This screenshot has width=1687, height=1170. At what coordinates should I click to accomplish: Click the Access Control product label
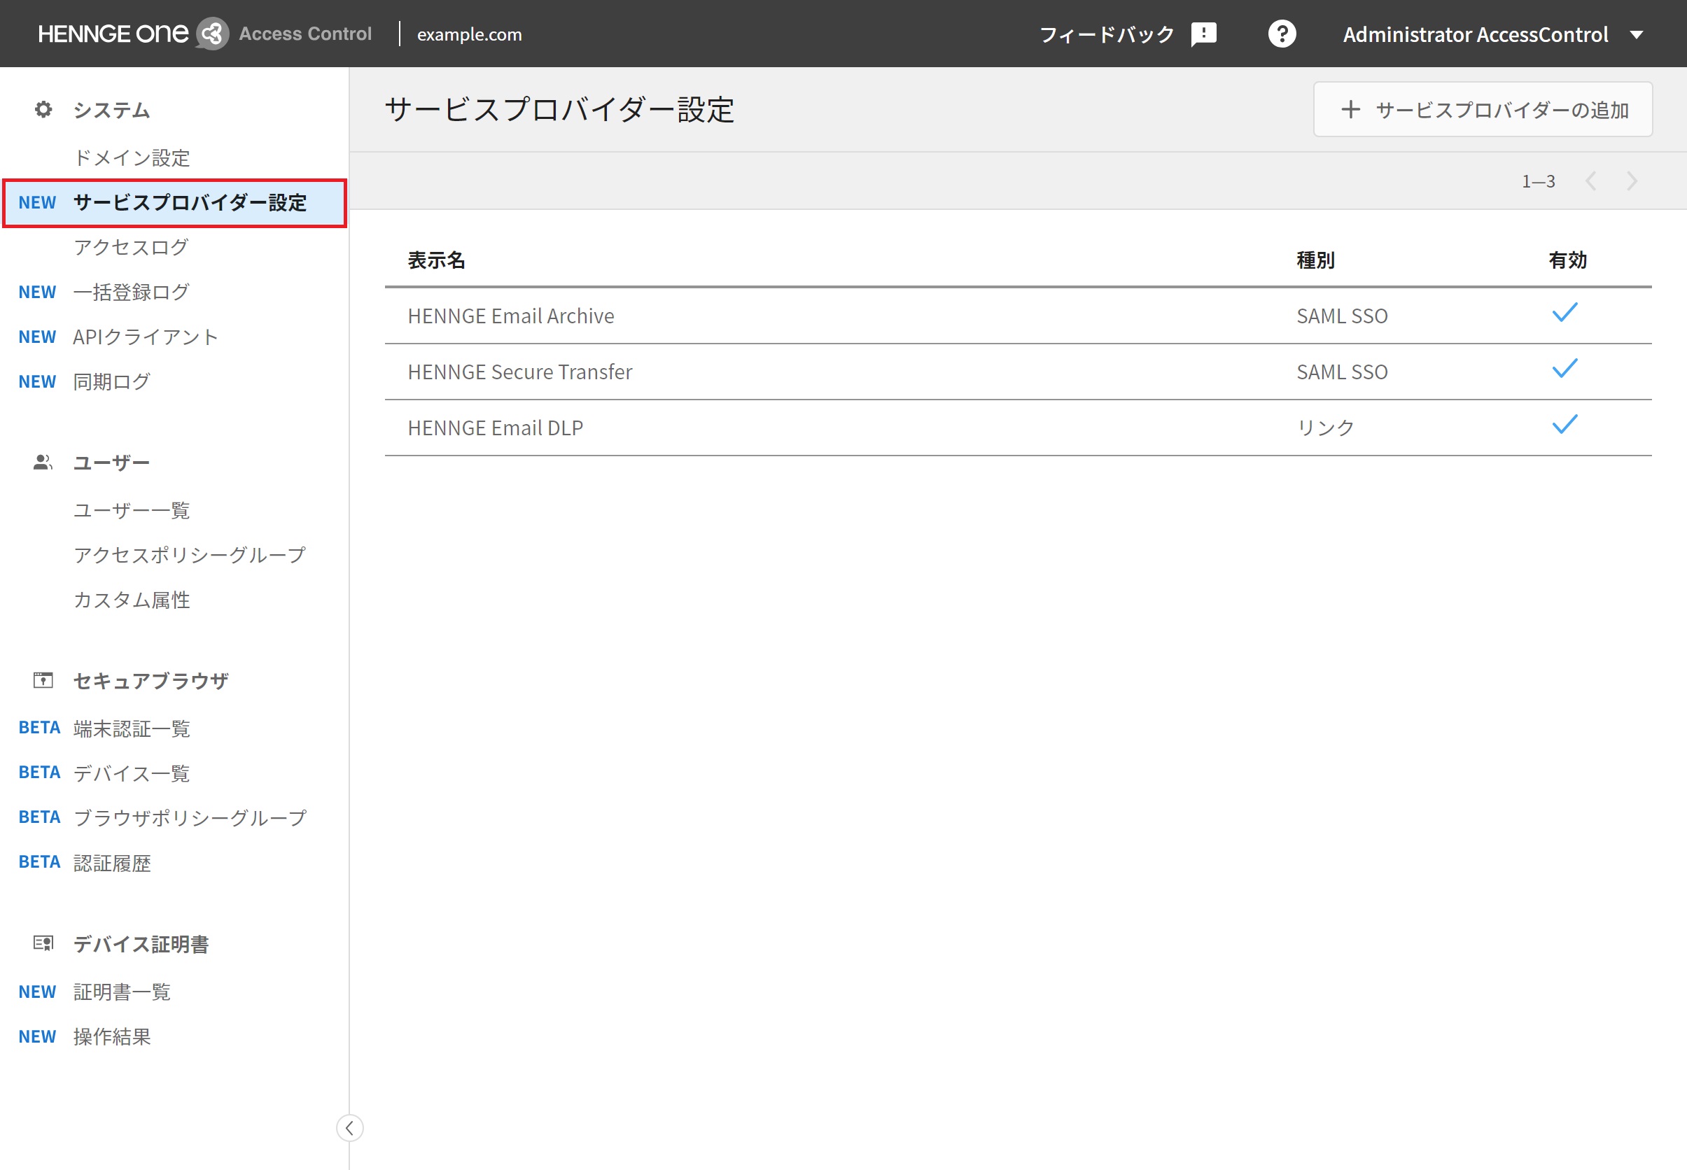[x=305, y=34]
